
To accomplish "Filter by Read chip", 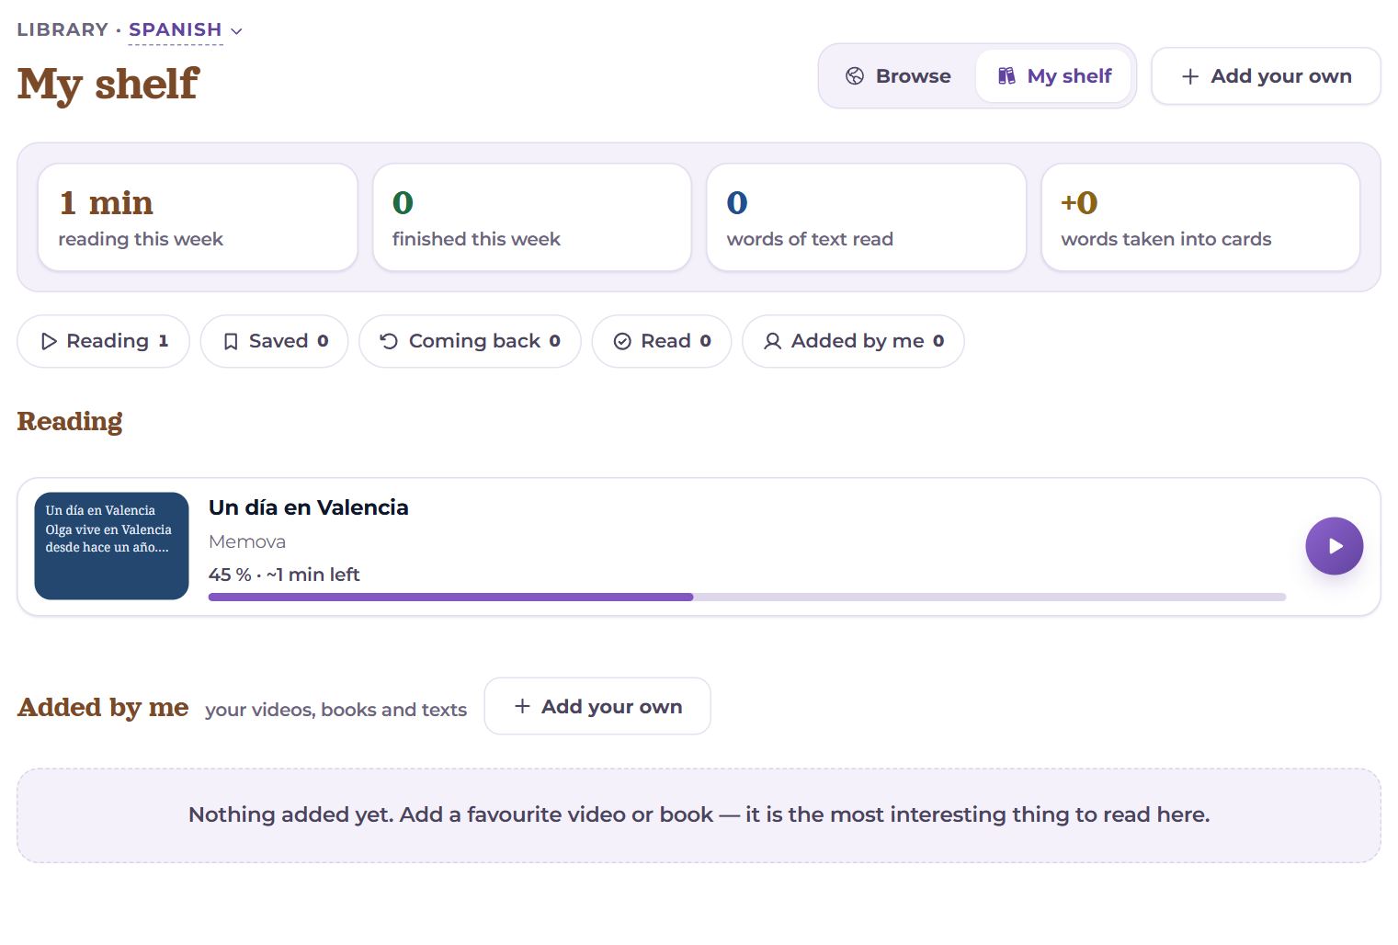I will [x=661, y=341].
